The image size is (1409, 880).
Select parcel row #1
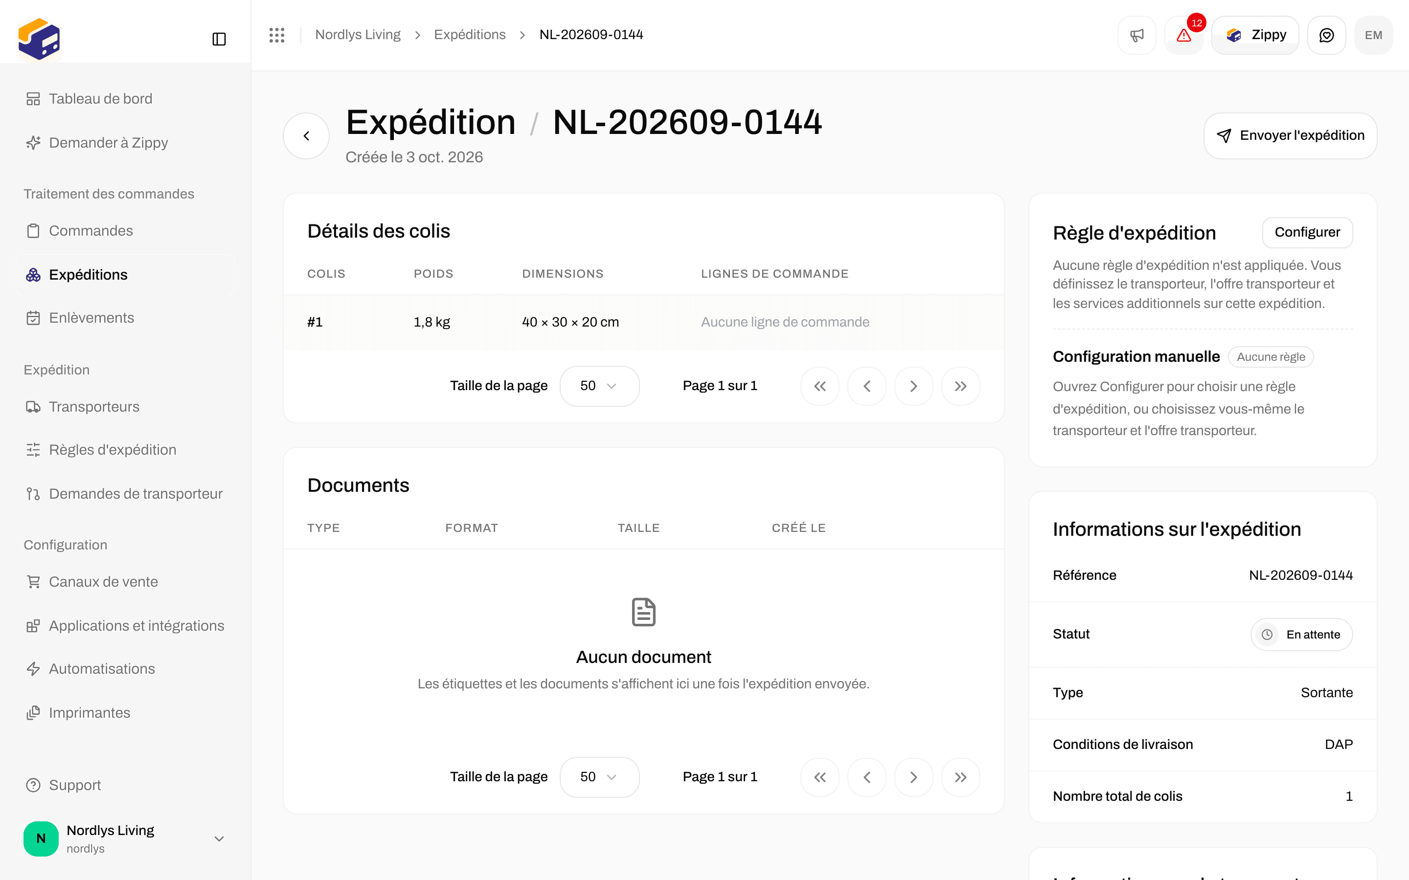[643, 322]
